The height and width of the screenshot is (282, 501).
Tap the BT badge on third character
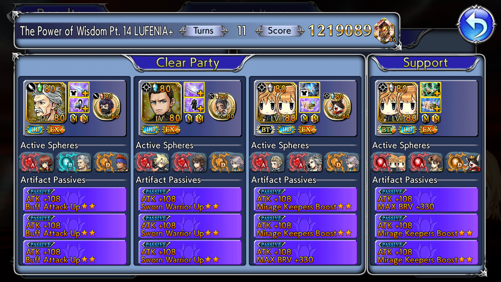pyautogui.click(x=265, y=129)
